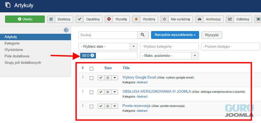Open Pola dodatkowe in the sidebar

(17, 56)
